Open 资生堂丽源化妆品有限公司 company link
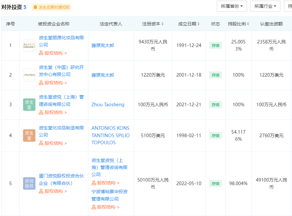 pyautogui.click(x=61, y=41)
